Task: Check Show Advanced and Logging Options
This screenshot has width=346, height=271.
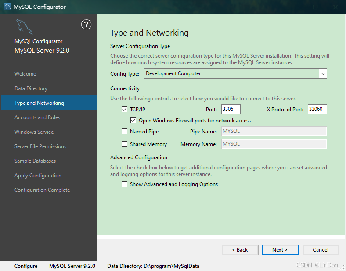Action: pyautogui.click(x=124, y=184)
